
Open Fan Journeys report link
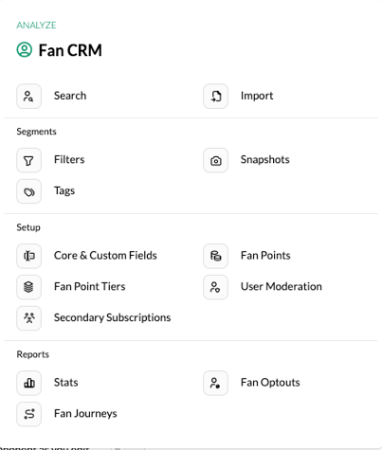85,414
